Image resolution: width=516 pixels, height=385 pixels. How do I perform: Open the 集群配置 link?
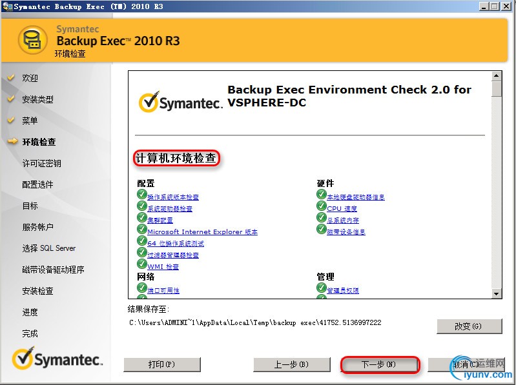(160, 220)
